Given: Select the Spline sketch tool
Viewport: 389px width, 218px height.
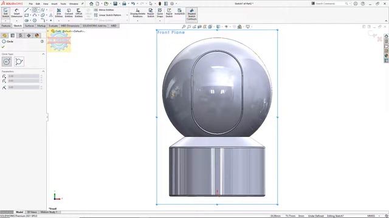Looking at the screenshot, I should click(43, 10).
